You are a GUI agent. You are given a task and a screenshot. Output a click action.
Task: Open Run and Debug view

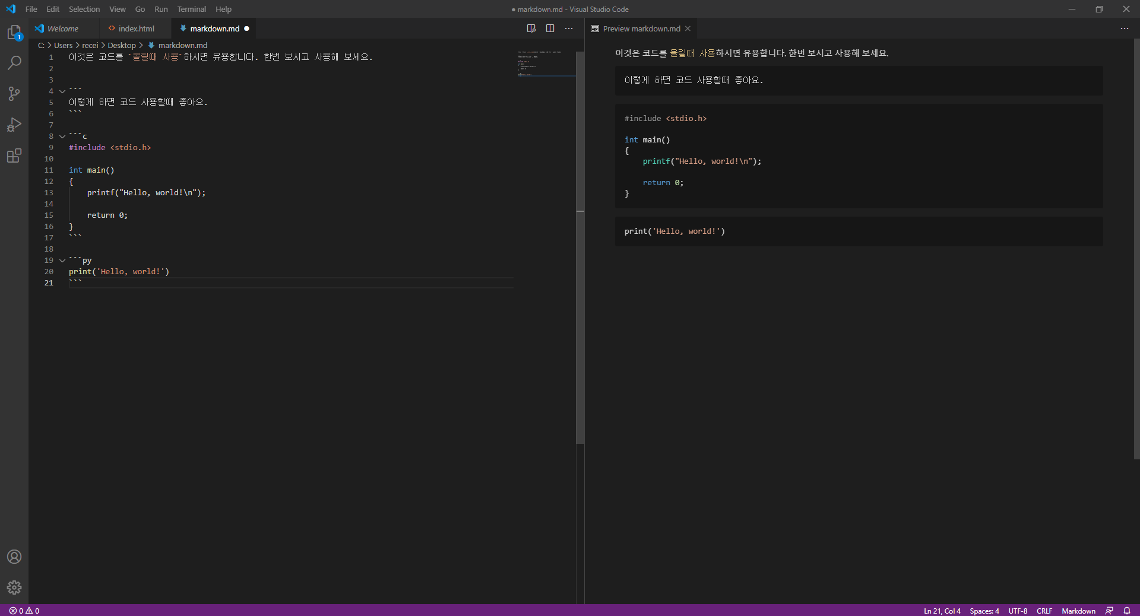[x=14, y=125]
